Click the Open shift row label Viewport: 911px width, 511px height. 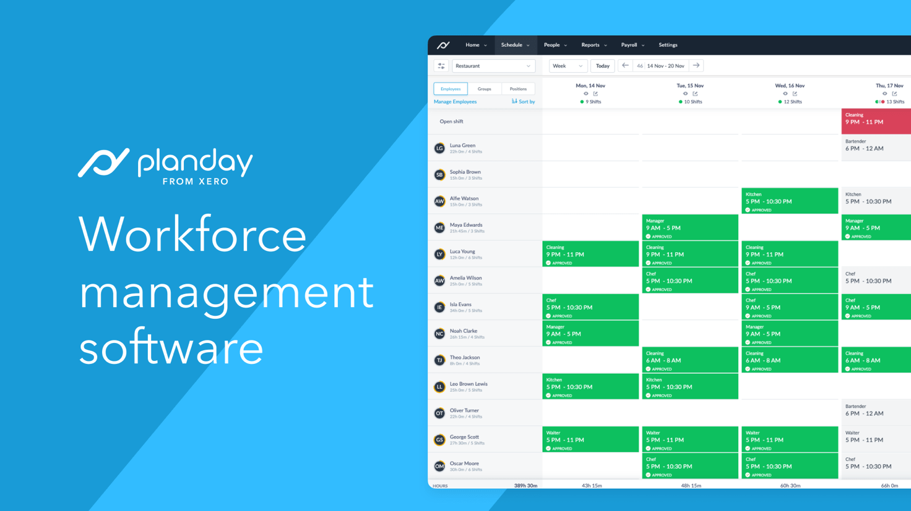(x=451, y=122)
